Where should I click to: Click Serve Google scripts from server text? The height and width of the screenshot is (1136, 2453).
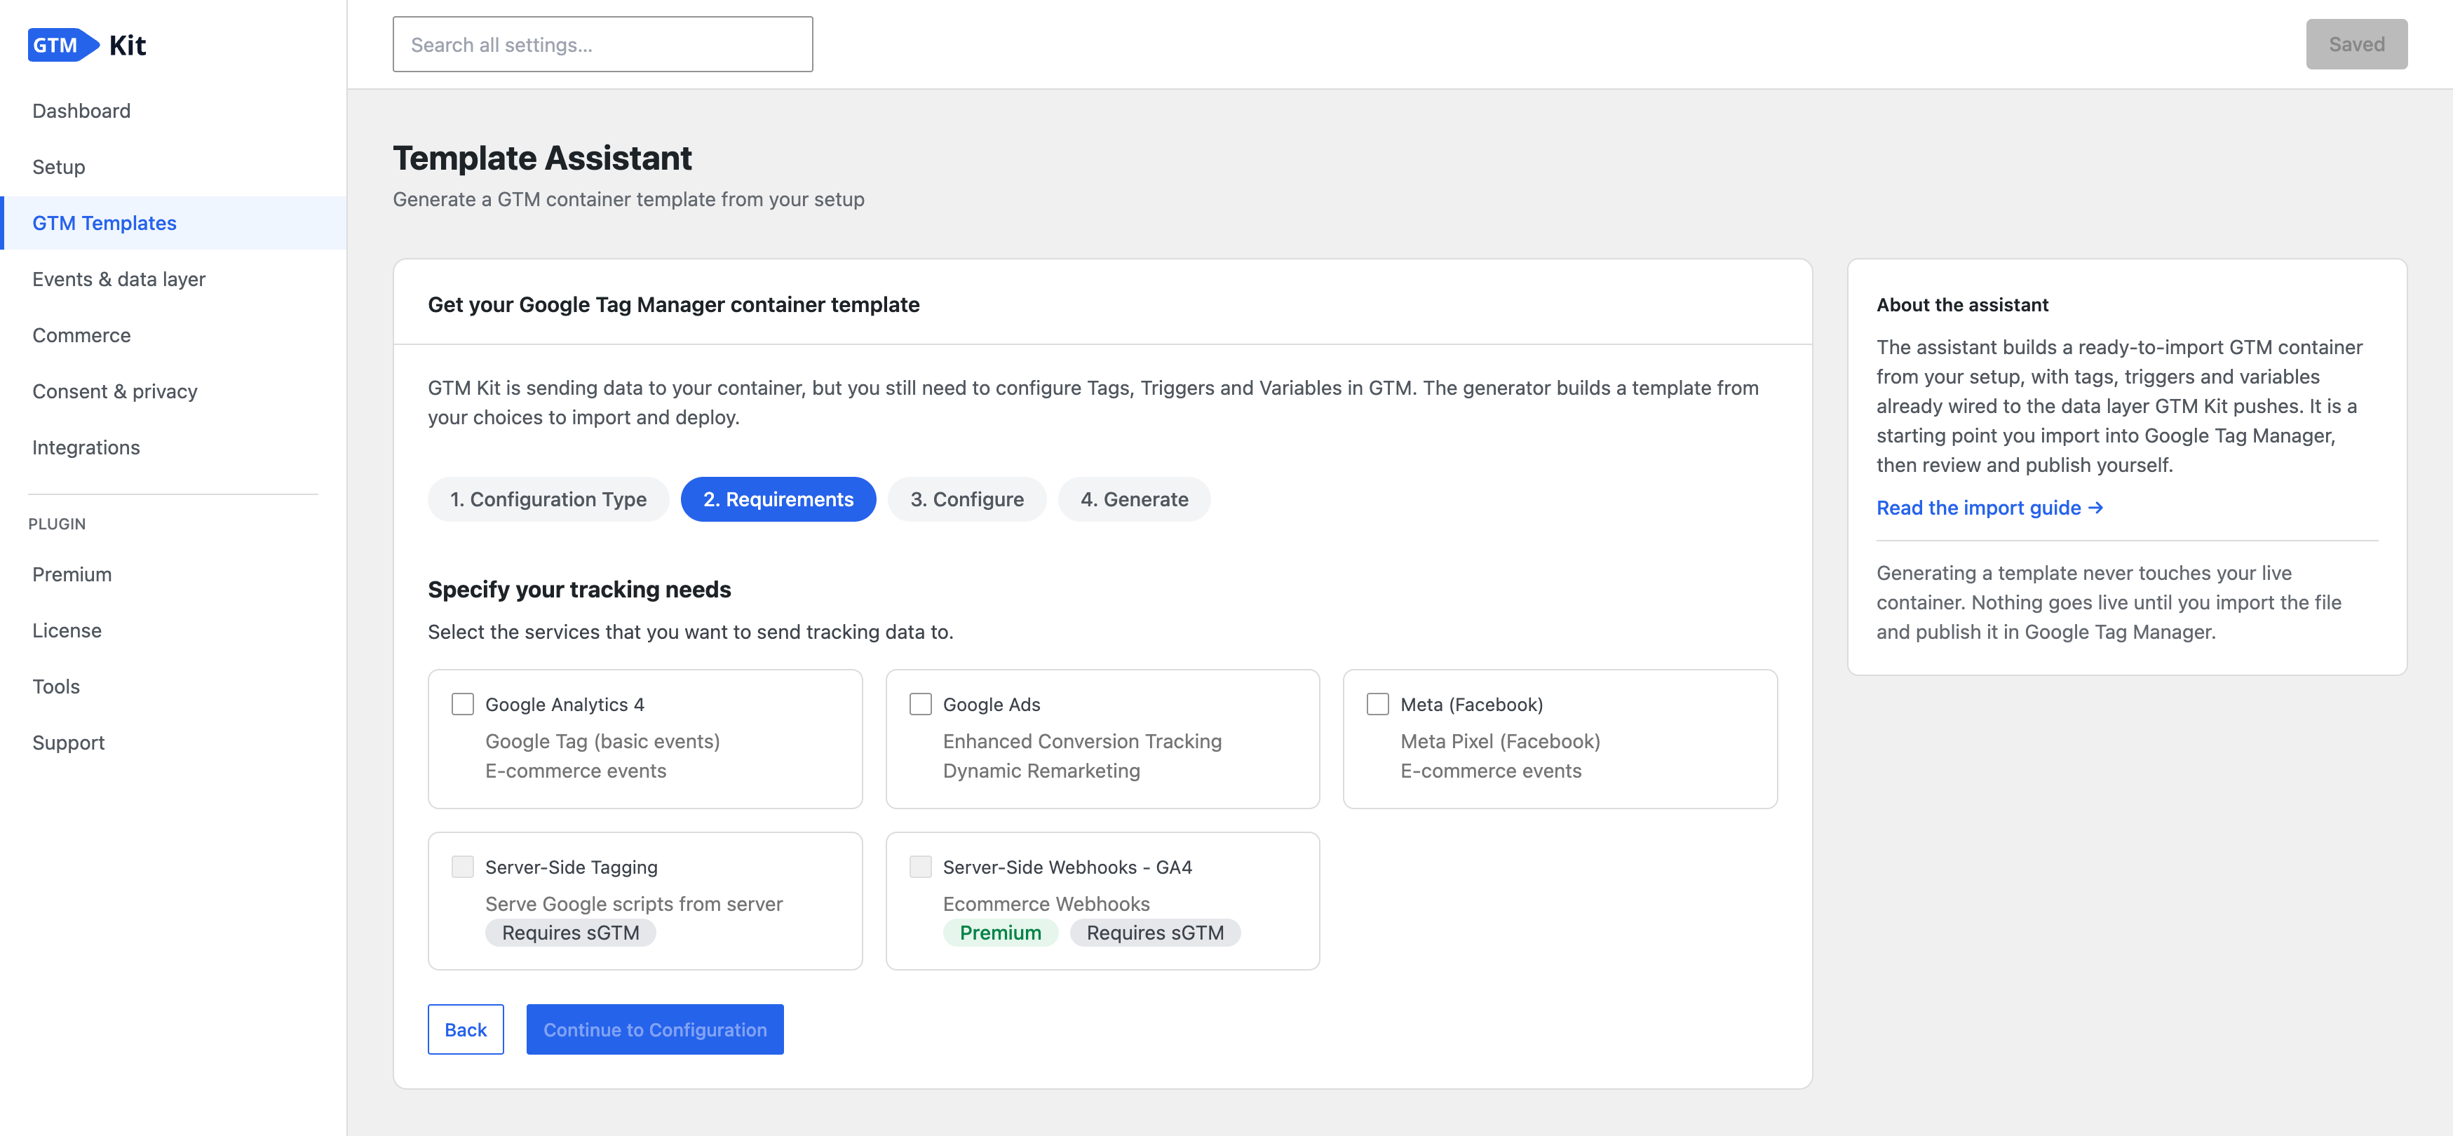click(634, 904)
